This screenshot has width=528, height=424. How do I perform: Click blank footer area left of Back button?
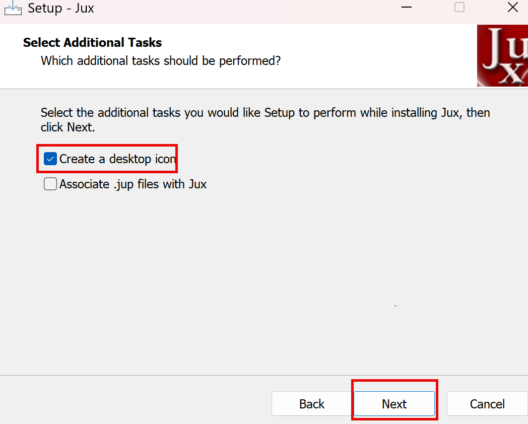136,403
